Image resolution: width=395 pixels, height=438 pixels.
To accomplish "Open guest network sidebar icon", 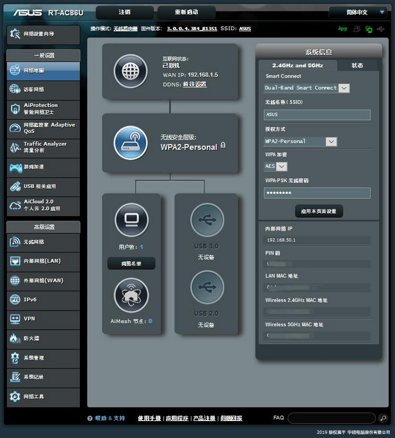I will [x=15, y=89].
